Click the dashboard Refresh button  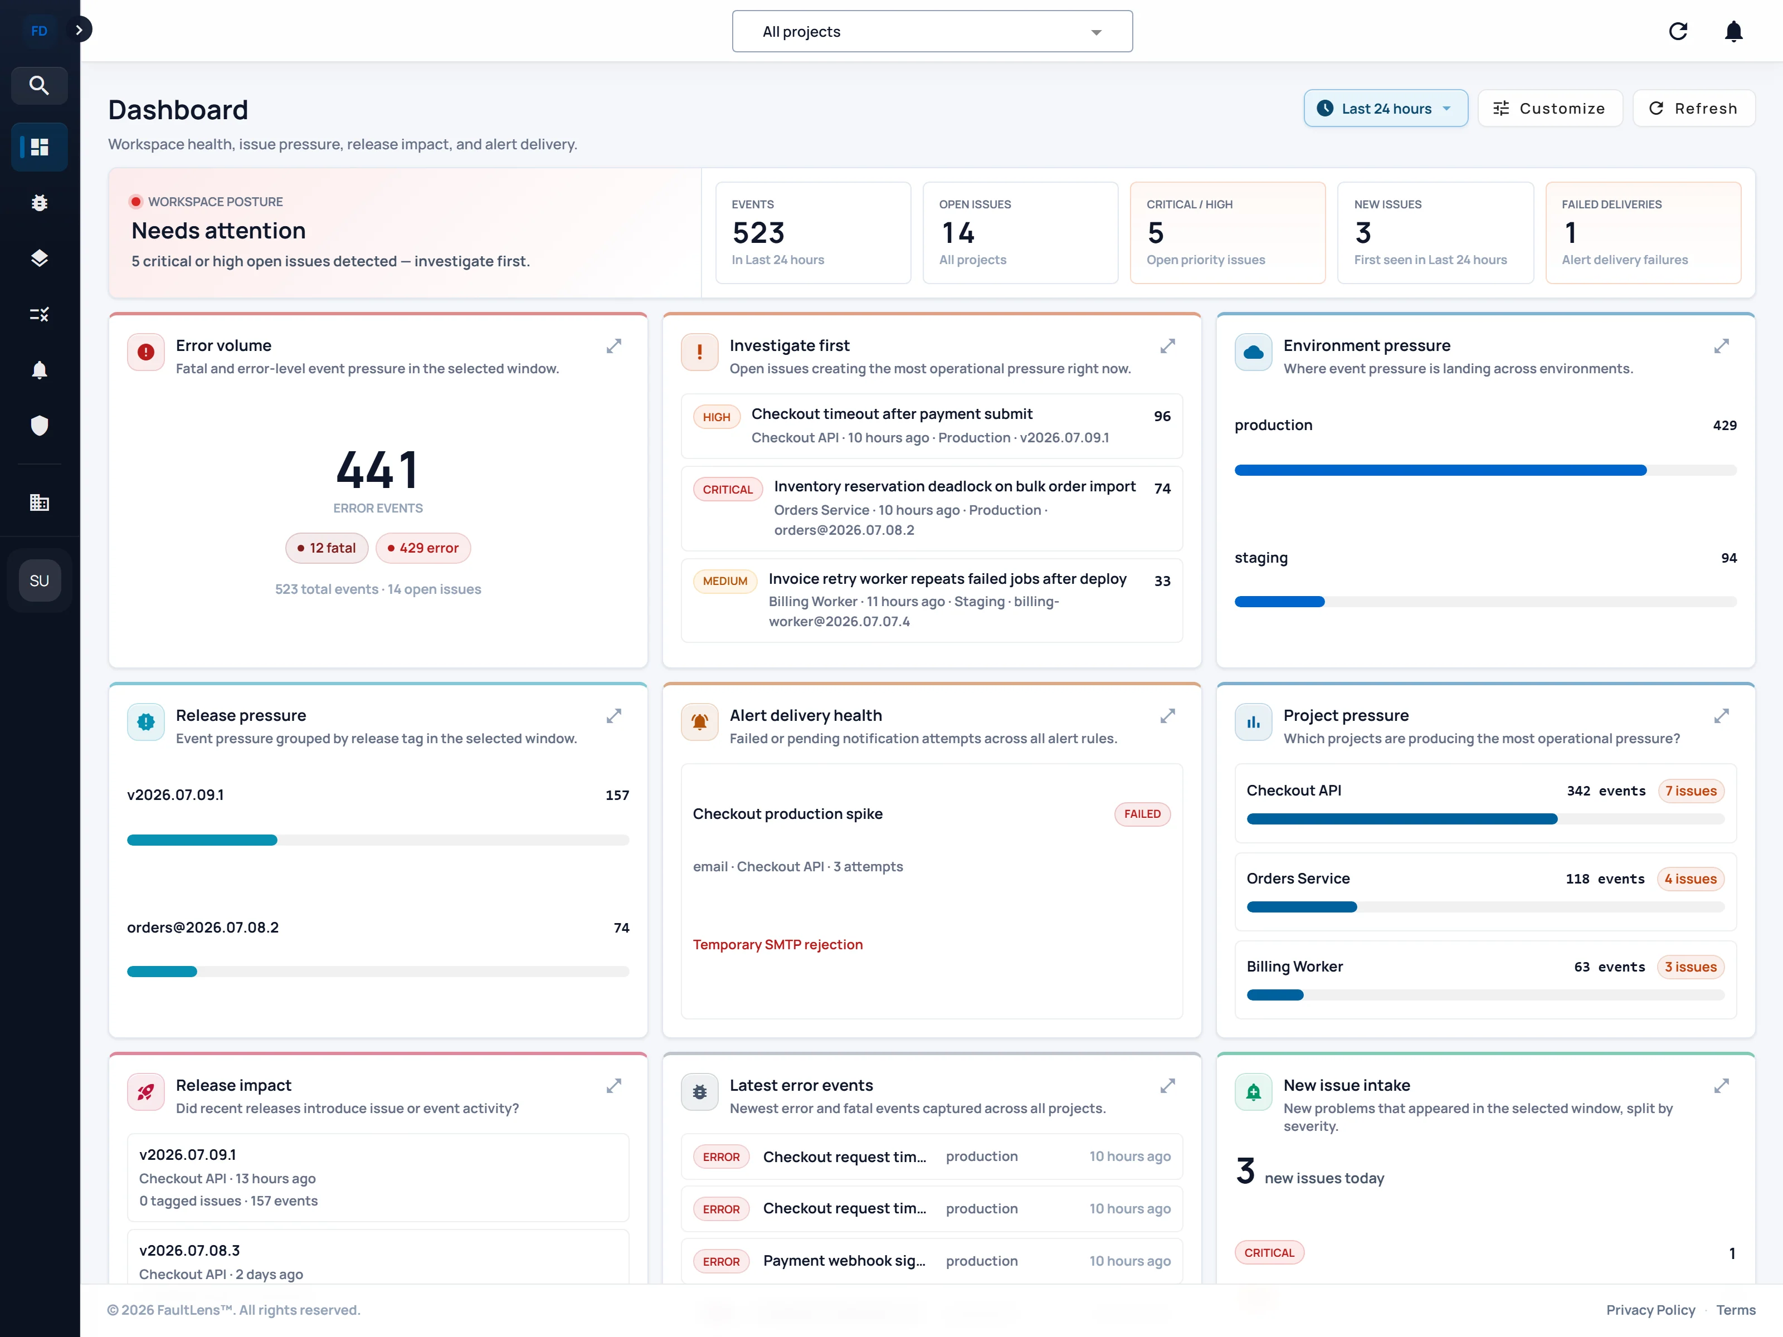pos(1693,108)
